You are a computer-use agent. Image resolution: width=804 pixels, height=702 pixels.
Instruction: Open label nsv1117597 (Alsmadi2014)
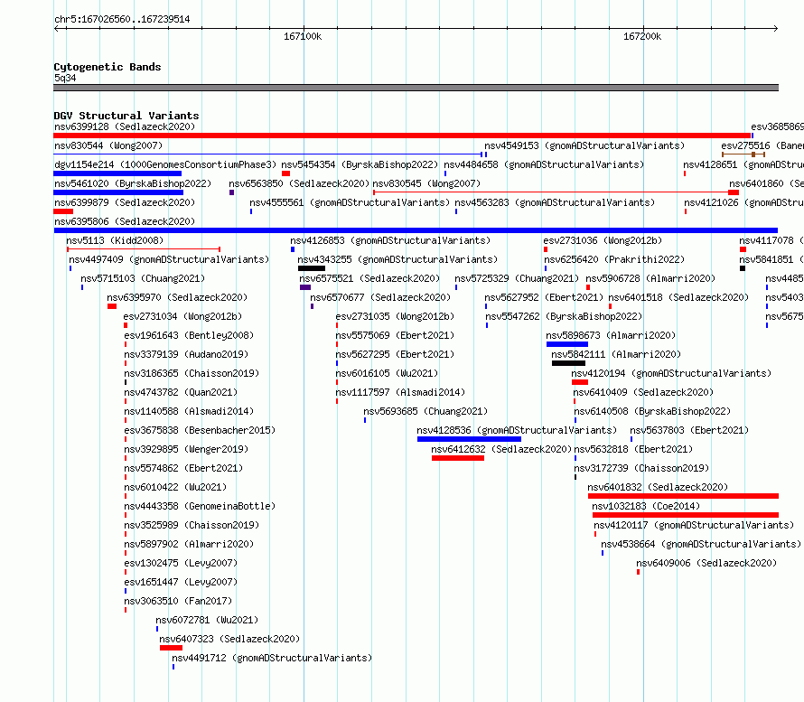pyautogui.click(x=400, y=392)
